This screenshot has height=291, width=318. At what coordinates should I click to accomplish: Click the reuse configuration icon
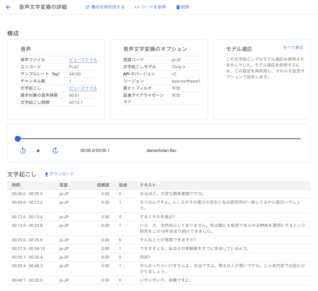tap(87, 7)
